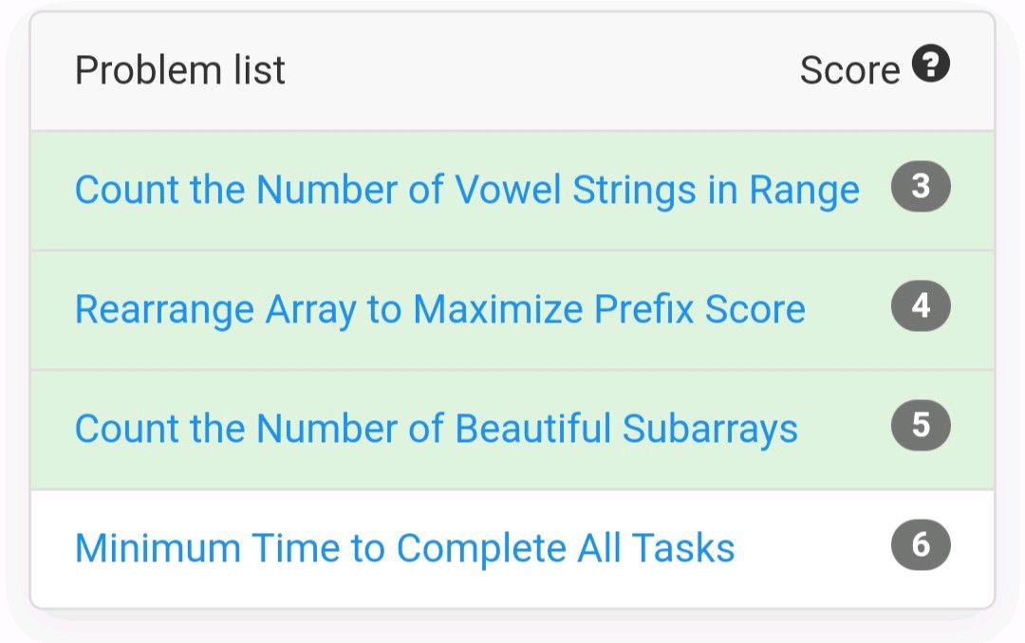Click the Problem list heading text
The height and width of the screenshot is (643, 1025).
pos(179,70)
